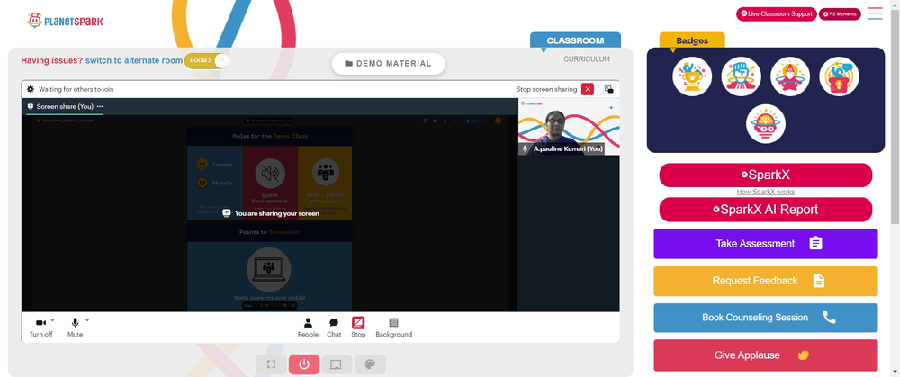Viewport: 900px width, 377px height.
Task: Expand microphone options chevron
Action: pyautogui.click(x=87, y=319)
